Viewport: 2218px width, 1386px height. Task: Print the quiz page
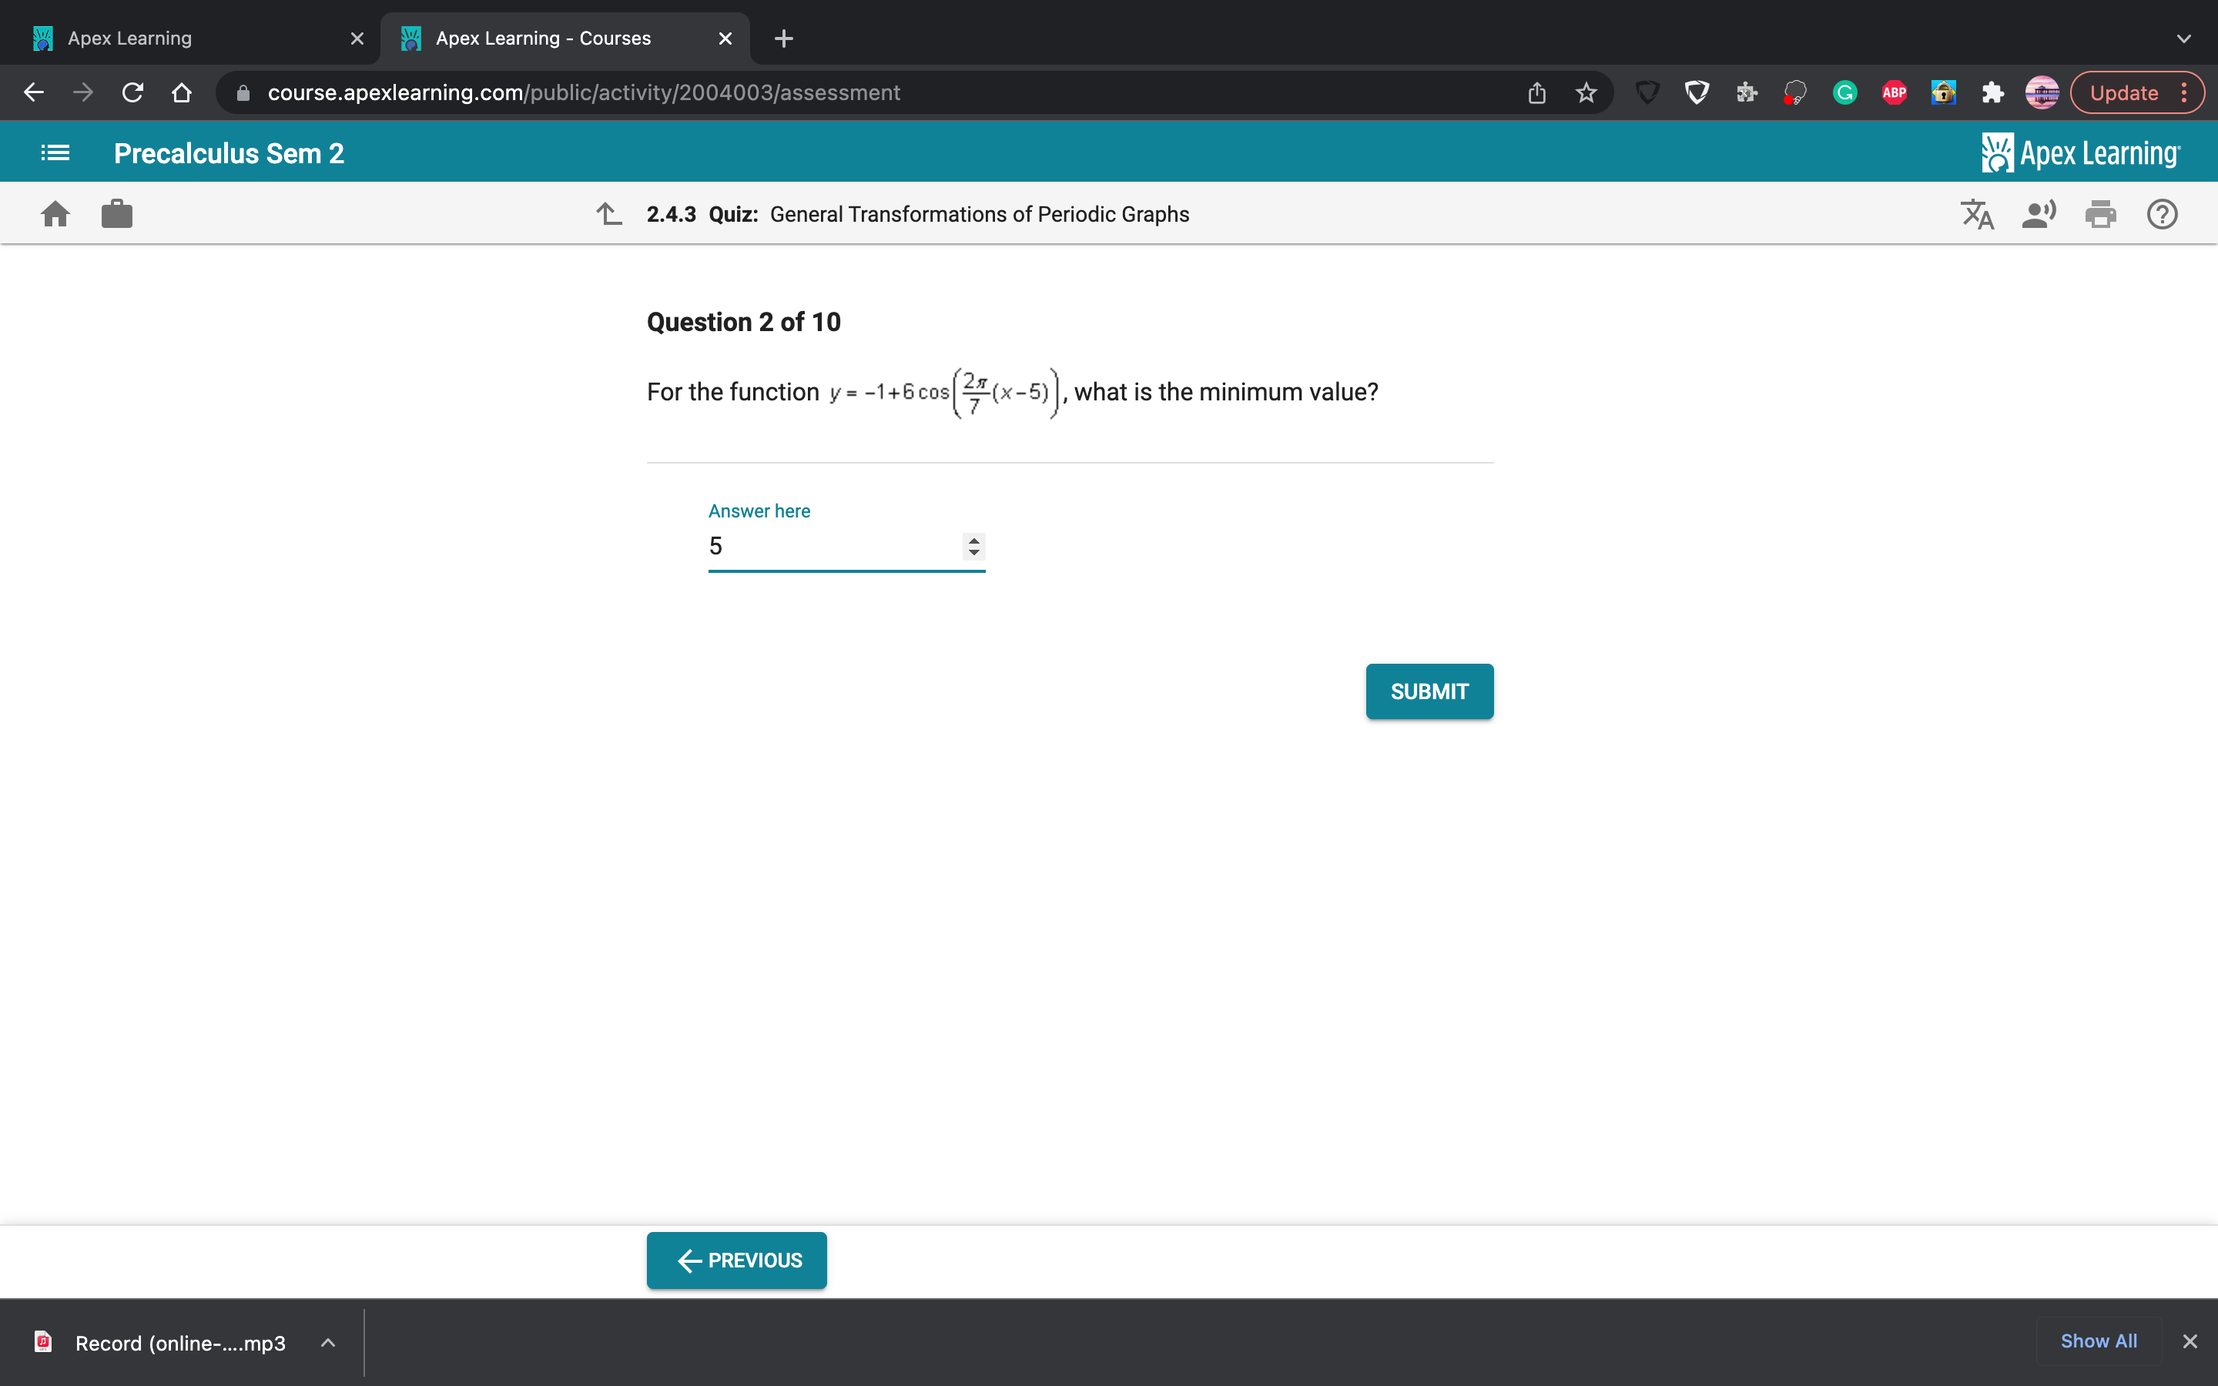point(2099,215)
